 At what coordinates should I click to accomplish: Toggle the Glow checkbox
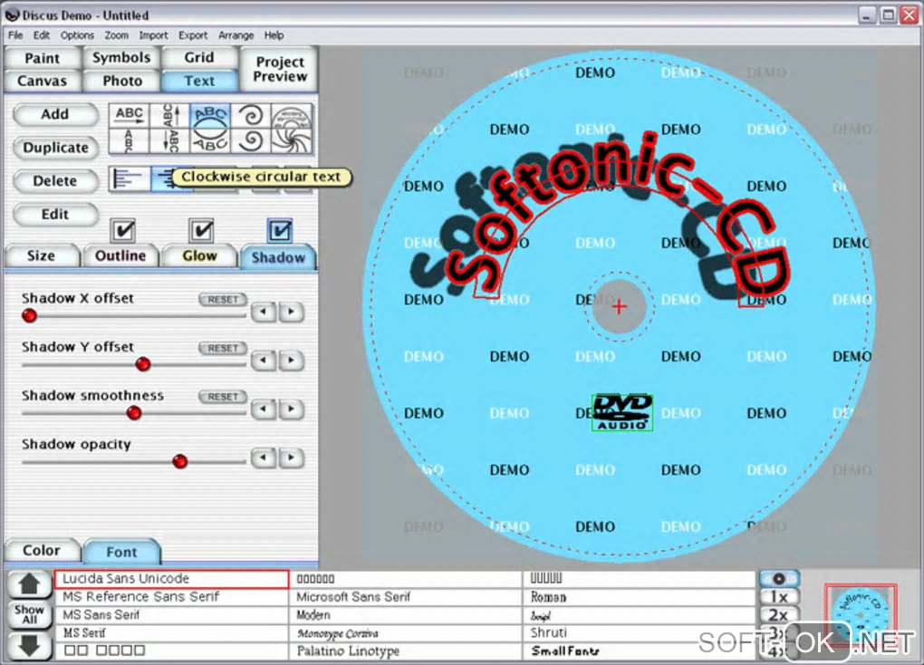(x=201, y=230)
